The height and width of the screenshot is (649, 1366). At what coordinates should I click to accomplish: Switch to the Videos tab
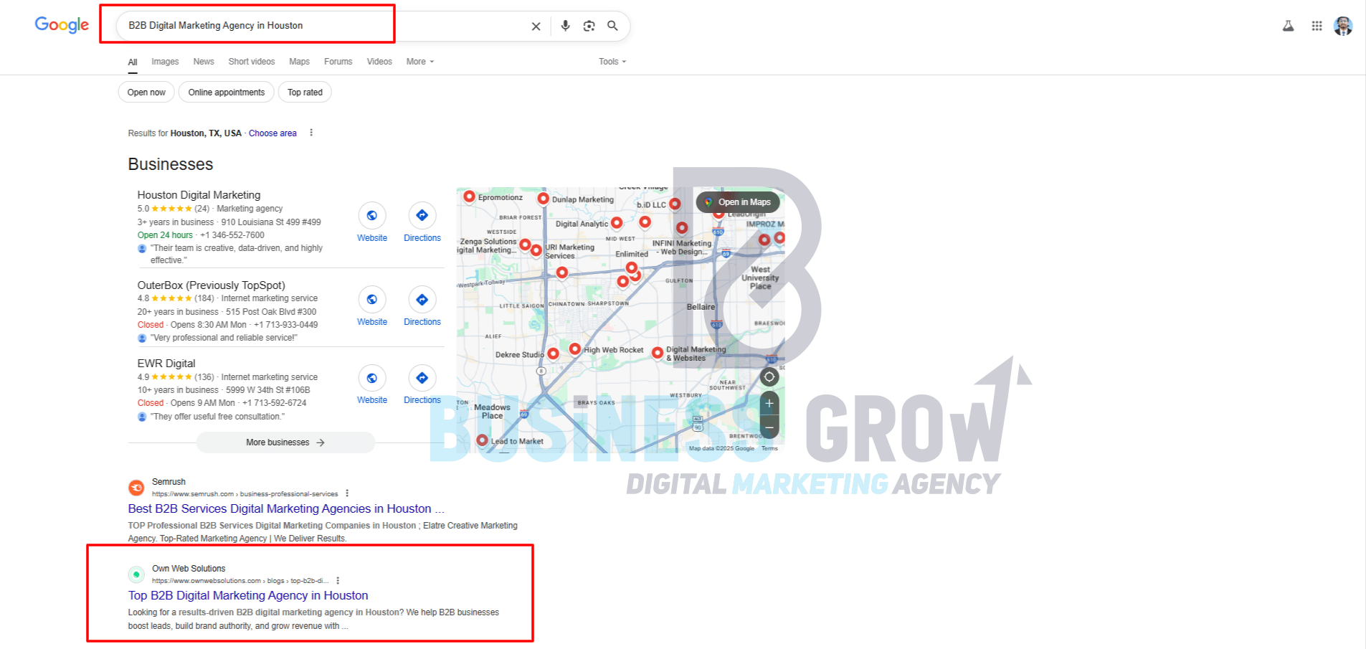379,62
